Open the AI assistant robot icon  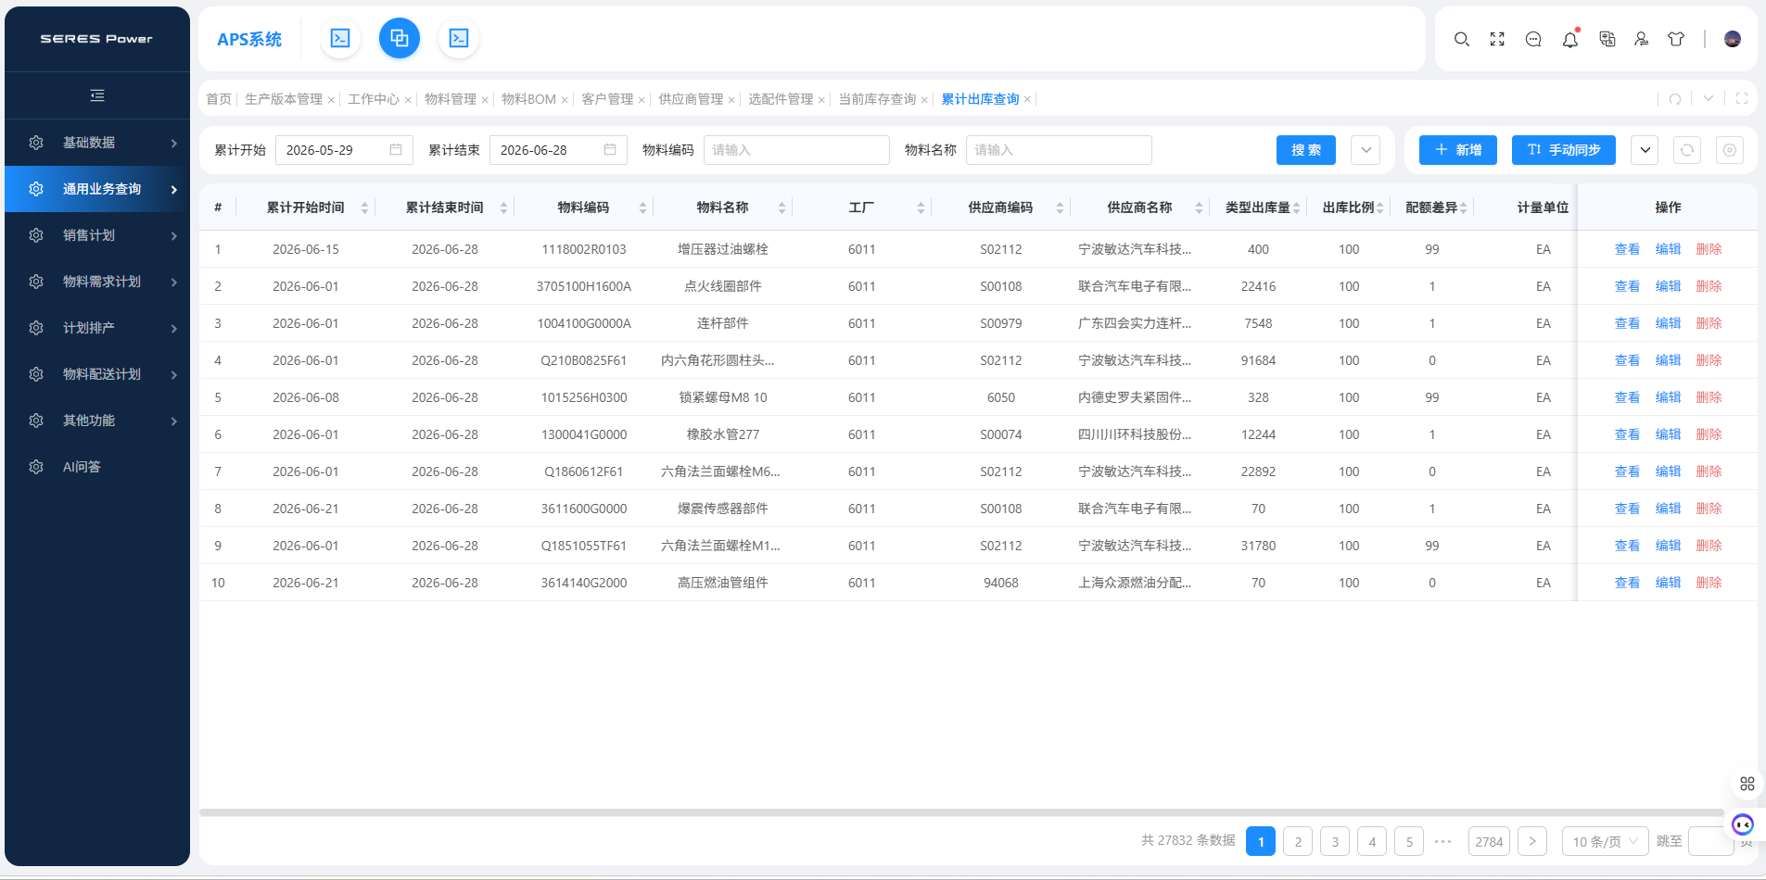click(x=1743, y=823)
